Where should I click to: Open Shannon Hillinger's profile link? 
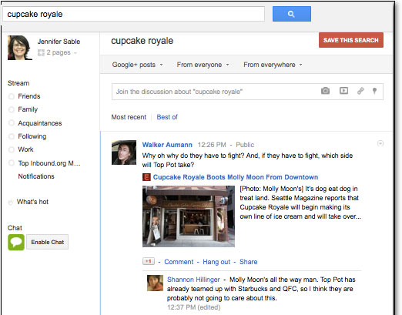(x=193, y=280)
